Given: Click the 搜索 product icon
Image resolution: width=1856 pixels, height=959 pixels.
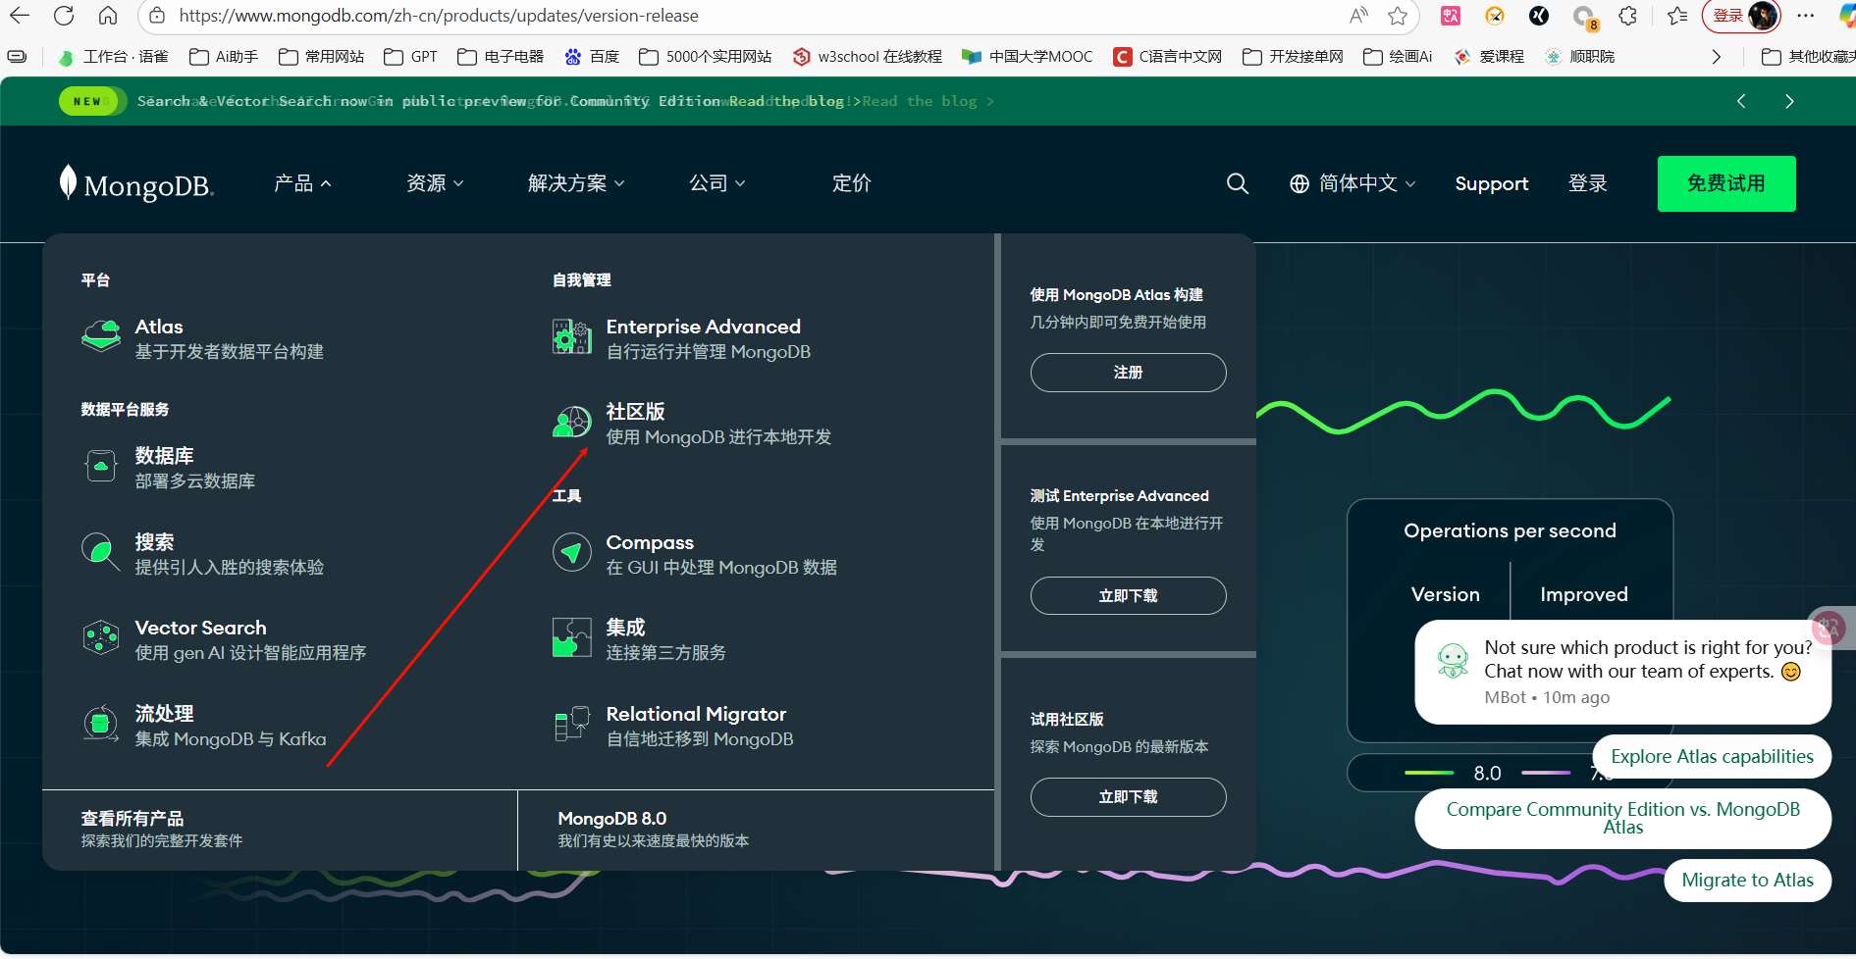Looking at the screenshot, I should [x=101, y=552].
